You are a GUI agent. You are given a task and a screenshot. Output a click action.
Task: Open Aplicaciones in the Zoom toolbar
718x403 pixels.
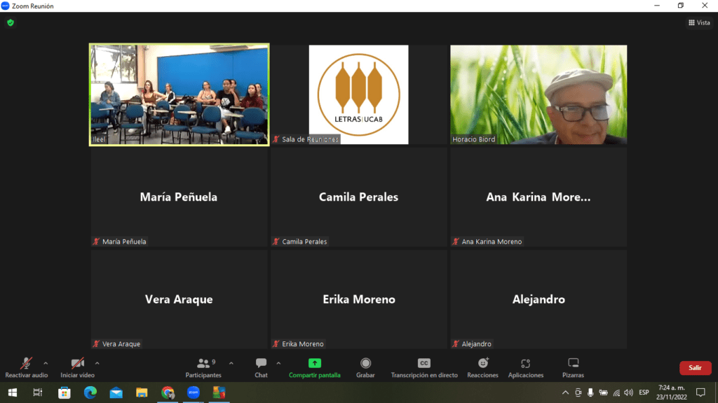click(x=525, y=364)
